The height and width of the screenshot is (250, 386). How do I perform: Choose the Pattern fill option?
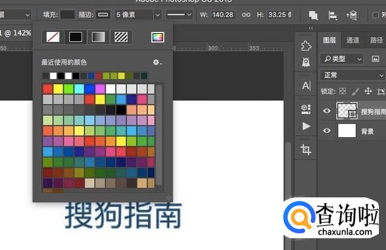pos(121,37)
